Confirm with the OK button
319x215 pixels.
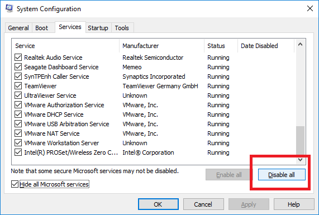pyautogui.click(x=158, y=204)
